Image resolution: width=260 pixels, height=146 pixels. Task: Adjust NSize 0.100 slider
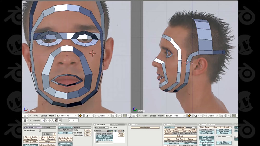[x=207, y=130]
